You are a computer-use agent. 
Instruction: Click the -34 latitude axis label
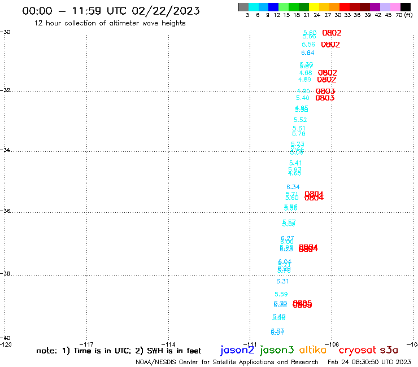click(x=5, y=150)
